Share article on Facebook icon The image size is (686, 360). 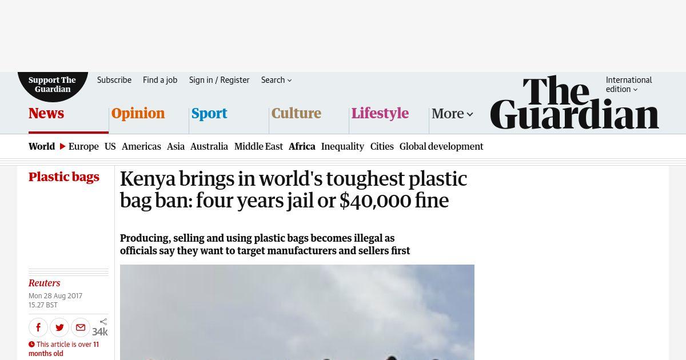(38, 327)
